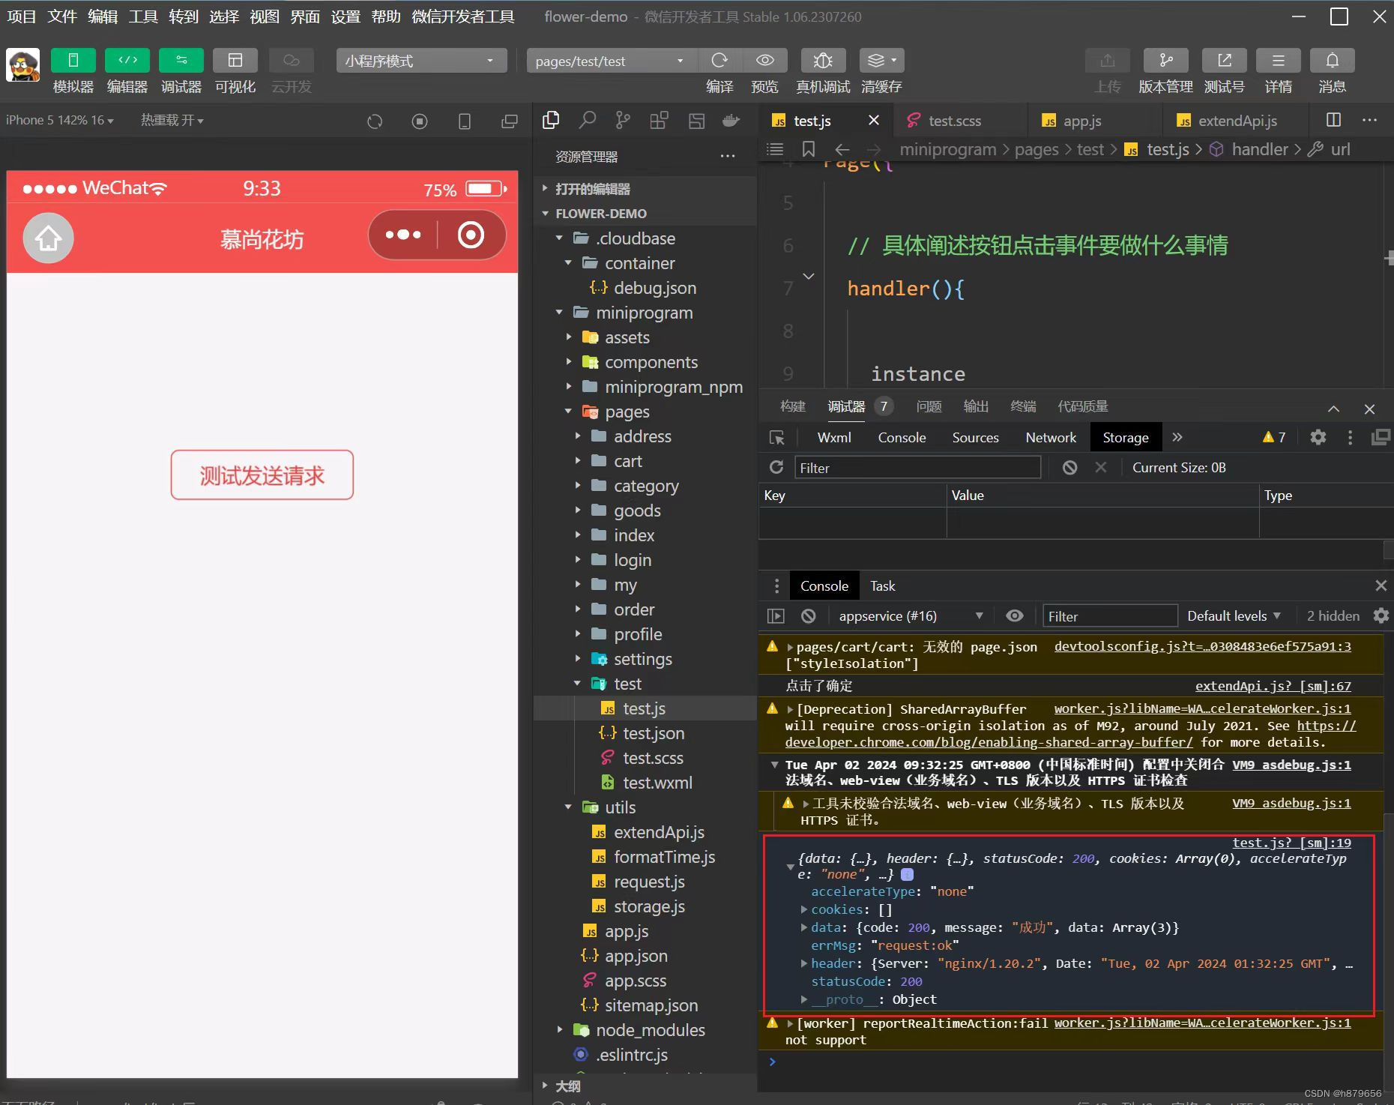The image size is (1394, 1105).
Task: Toggle the debugger (调试器) panel
Action: (181, 61)
